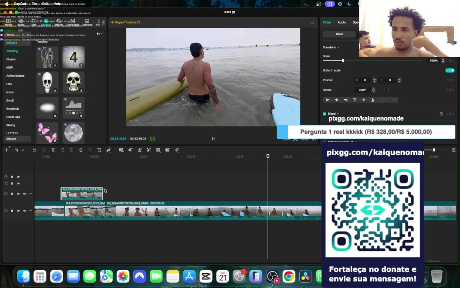
Task: Pause playback in the player
Action: click(x=213, y=138)
